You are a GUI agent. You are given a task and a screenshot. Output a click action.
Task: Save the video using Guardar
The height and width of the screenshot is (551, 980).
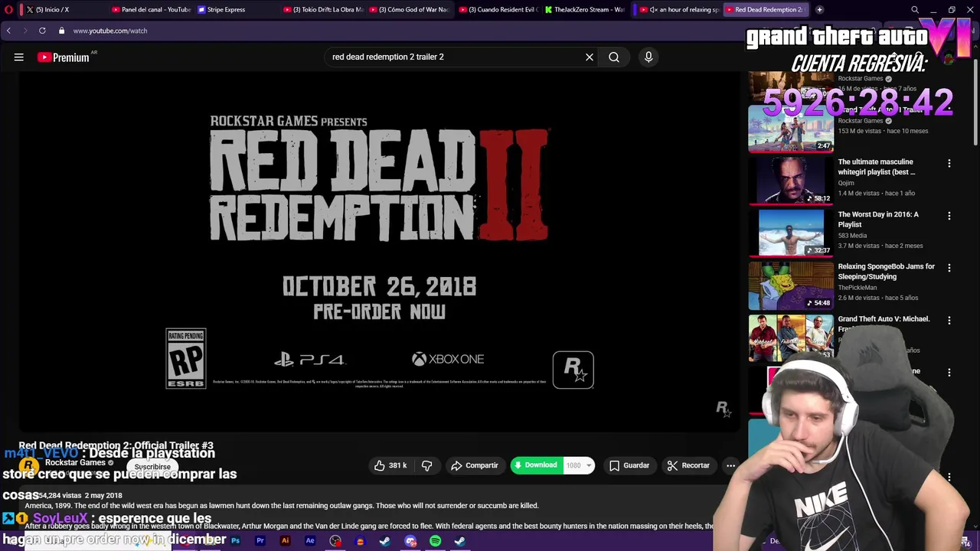point(629,465)
